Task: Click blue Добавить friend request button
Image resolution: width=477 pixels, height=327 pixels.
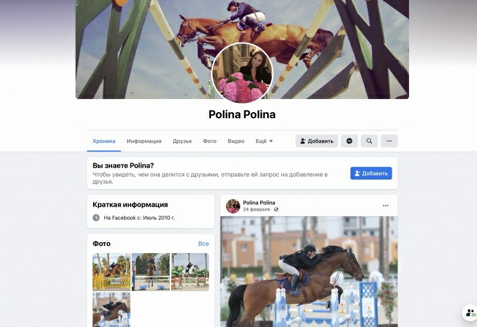Action: [x=371, y=173]
